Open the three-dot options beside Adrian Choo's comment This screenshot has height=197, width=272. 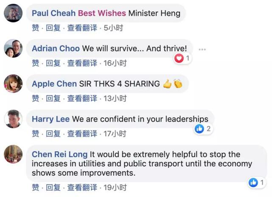pyautogui.click(x=202, y=49)
